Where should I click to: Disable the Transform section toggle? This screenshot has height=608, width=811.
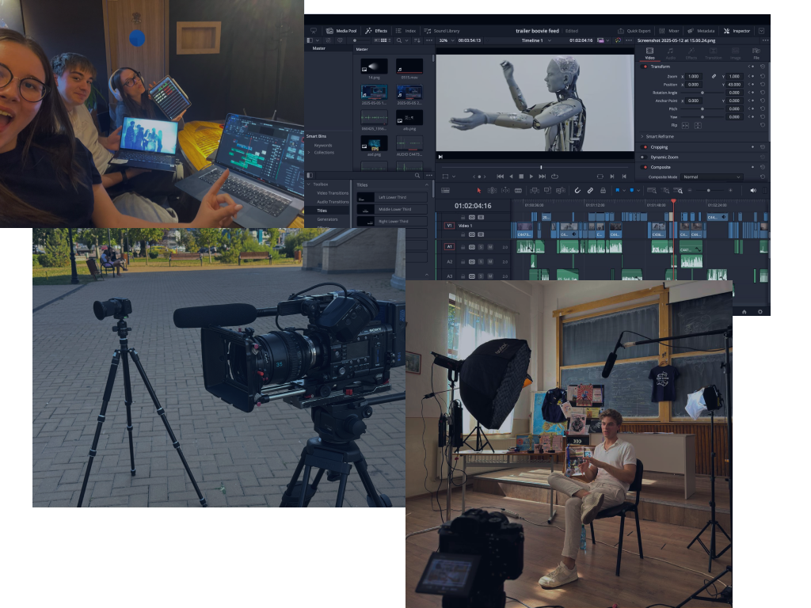(x=645, y=66)
